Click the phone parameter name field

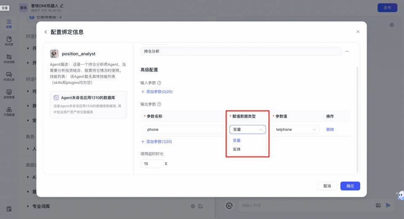tap(183, 129)
